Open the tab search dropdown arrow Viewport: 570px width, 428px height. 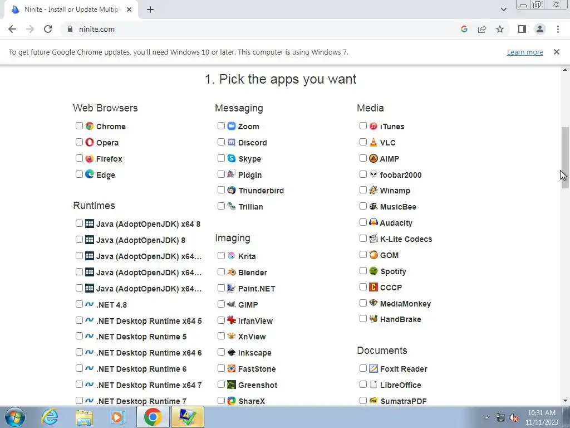click(503, 9)
